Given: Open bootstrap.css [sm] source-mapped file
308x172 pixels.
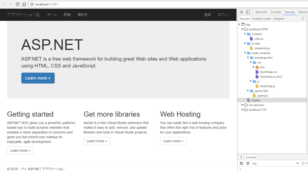Looking at the screenshot, I should (x=271, y=77).
